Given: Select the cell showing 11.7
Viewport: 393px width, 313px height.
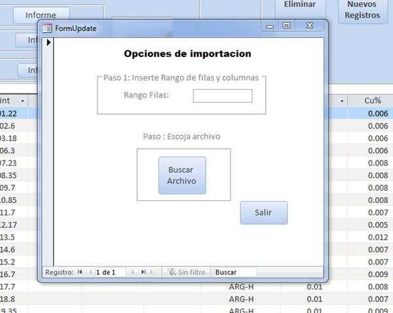Looking at the screenshot, I should 14,213.
